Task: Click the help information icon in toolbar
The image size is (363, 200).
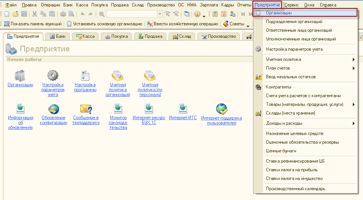Action: tap(197, 14)
